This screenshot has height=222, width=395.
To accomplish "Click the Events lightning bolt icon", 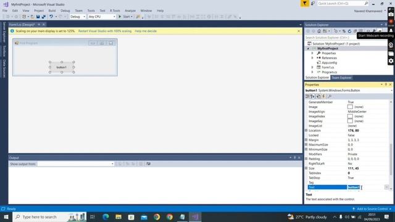I will pos(323,96).
